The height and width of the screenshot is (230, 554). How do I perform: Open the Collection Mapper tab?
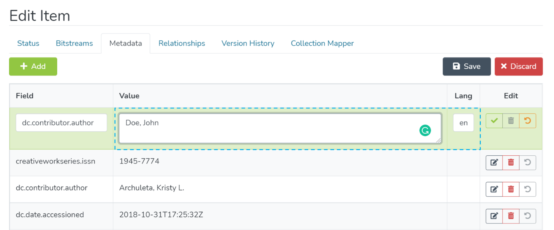322,43
